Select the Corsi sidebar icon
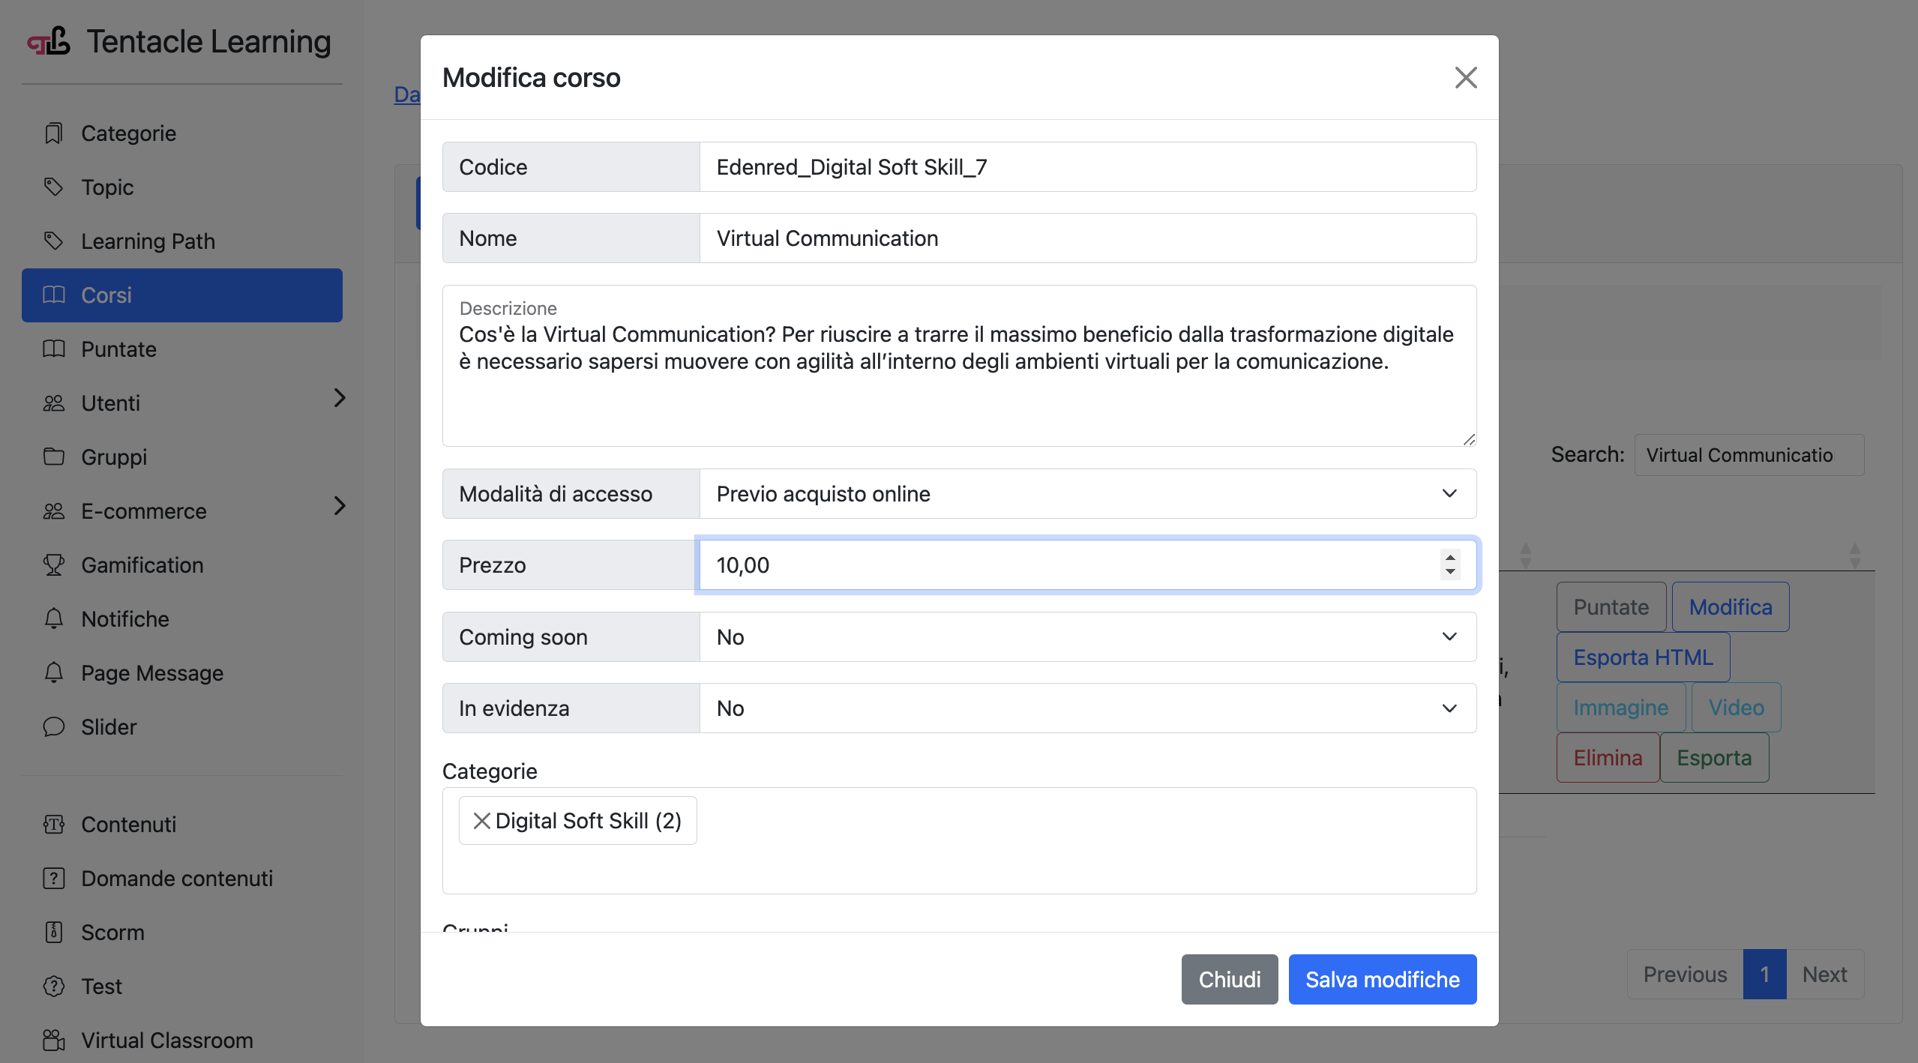The image size is (1918, 1063). click(x=54, y=295)
